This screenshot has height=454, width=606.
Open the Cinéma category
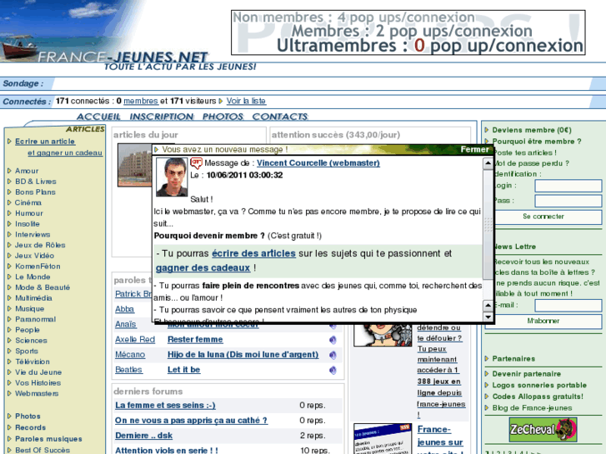pyautogui.click(x=28, y=203)
